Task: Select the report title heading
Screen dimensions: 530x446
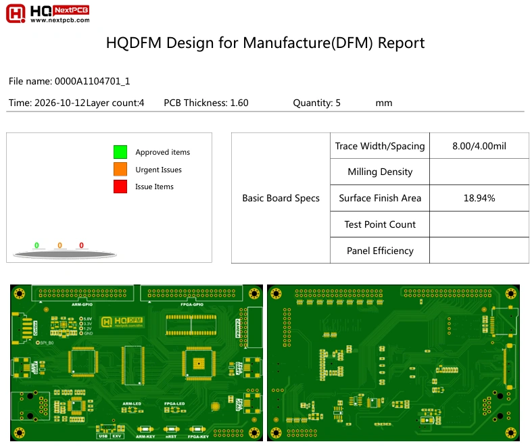Action: (265, 43)
